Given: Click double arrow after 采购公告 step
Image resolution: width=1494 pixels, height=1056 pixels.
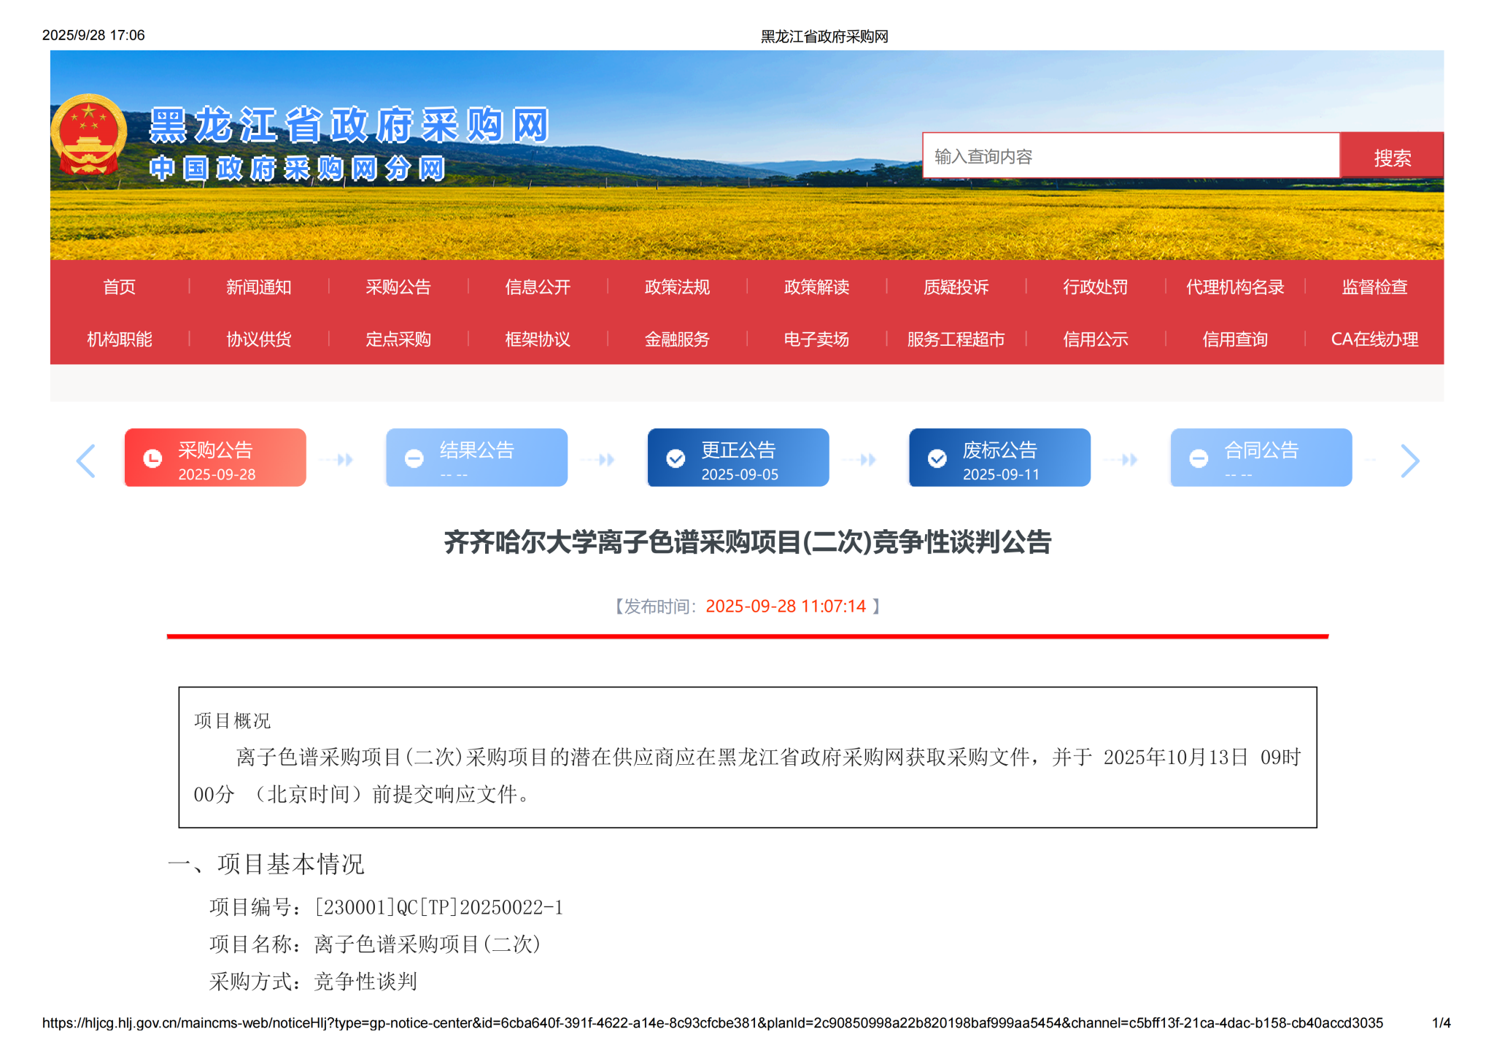Looking at the screenshot, I should [x=345, y=460].
